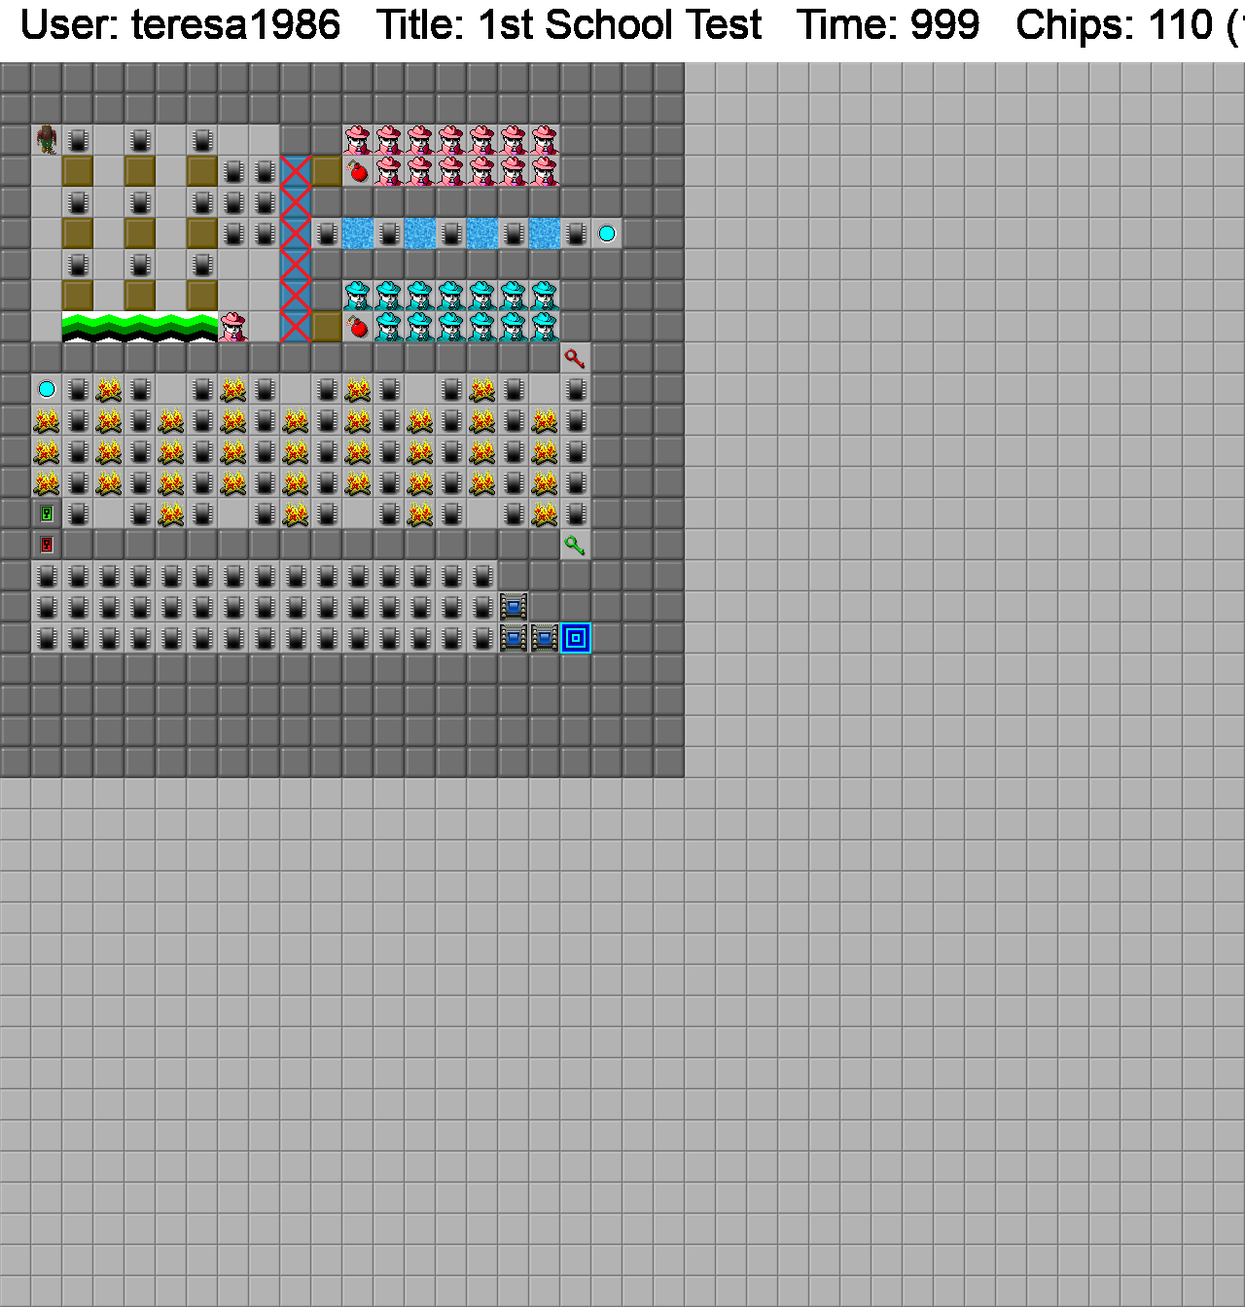This screenshot has width=1245, height=1307.
Task: Click the lone pink thief beside green strip
Action: click(x=233, y=327)
